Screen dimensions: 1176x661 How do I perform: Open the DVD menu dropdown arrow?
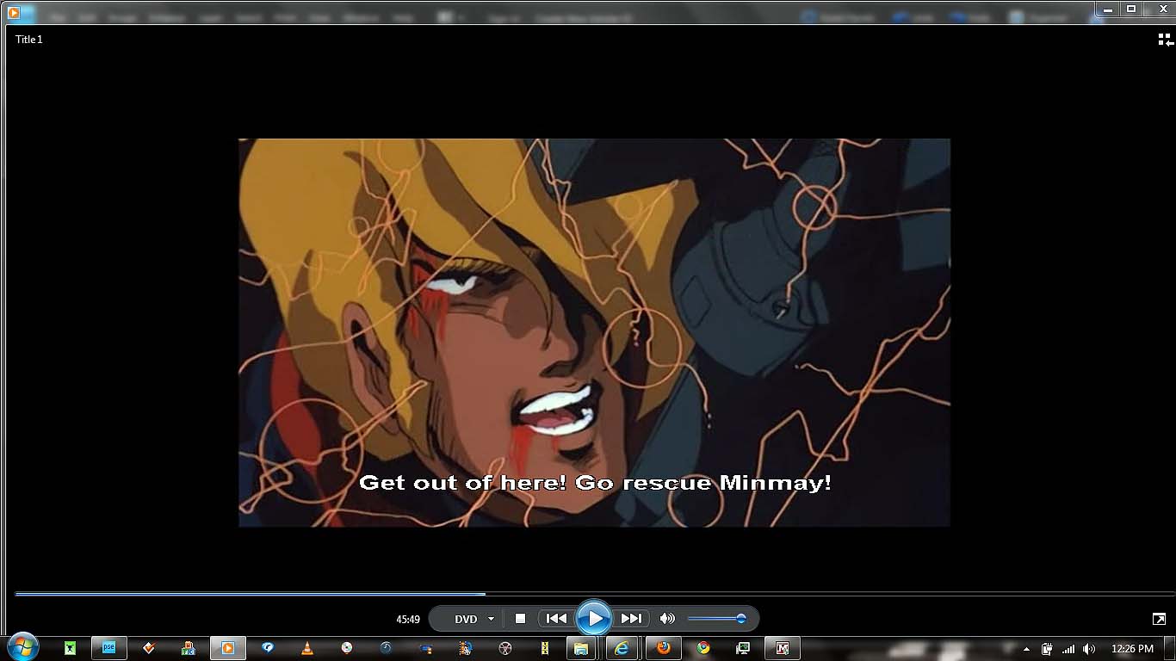click(x=491, y=619)
